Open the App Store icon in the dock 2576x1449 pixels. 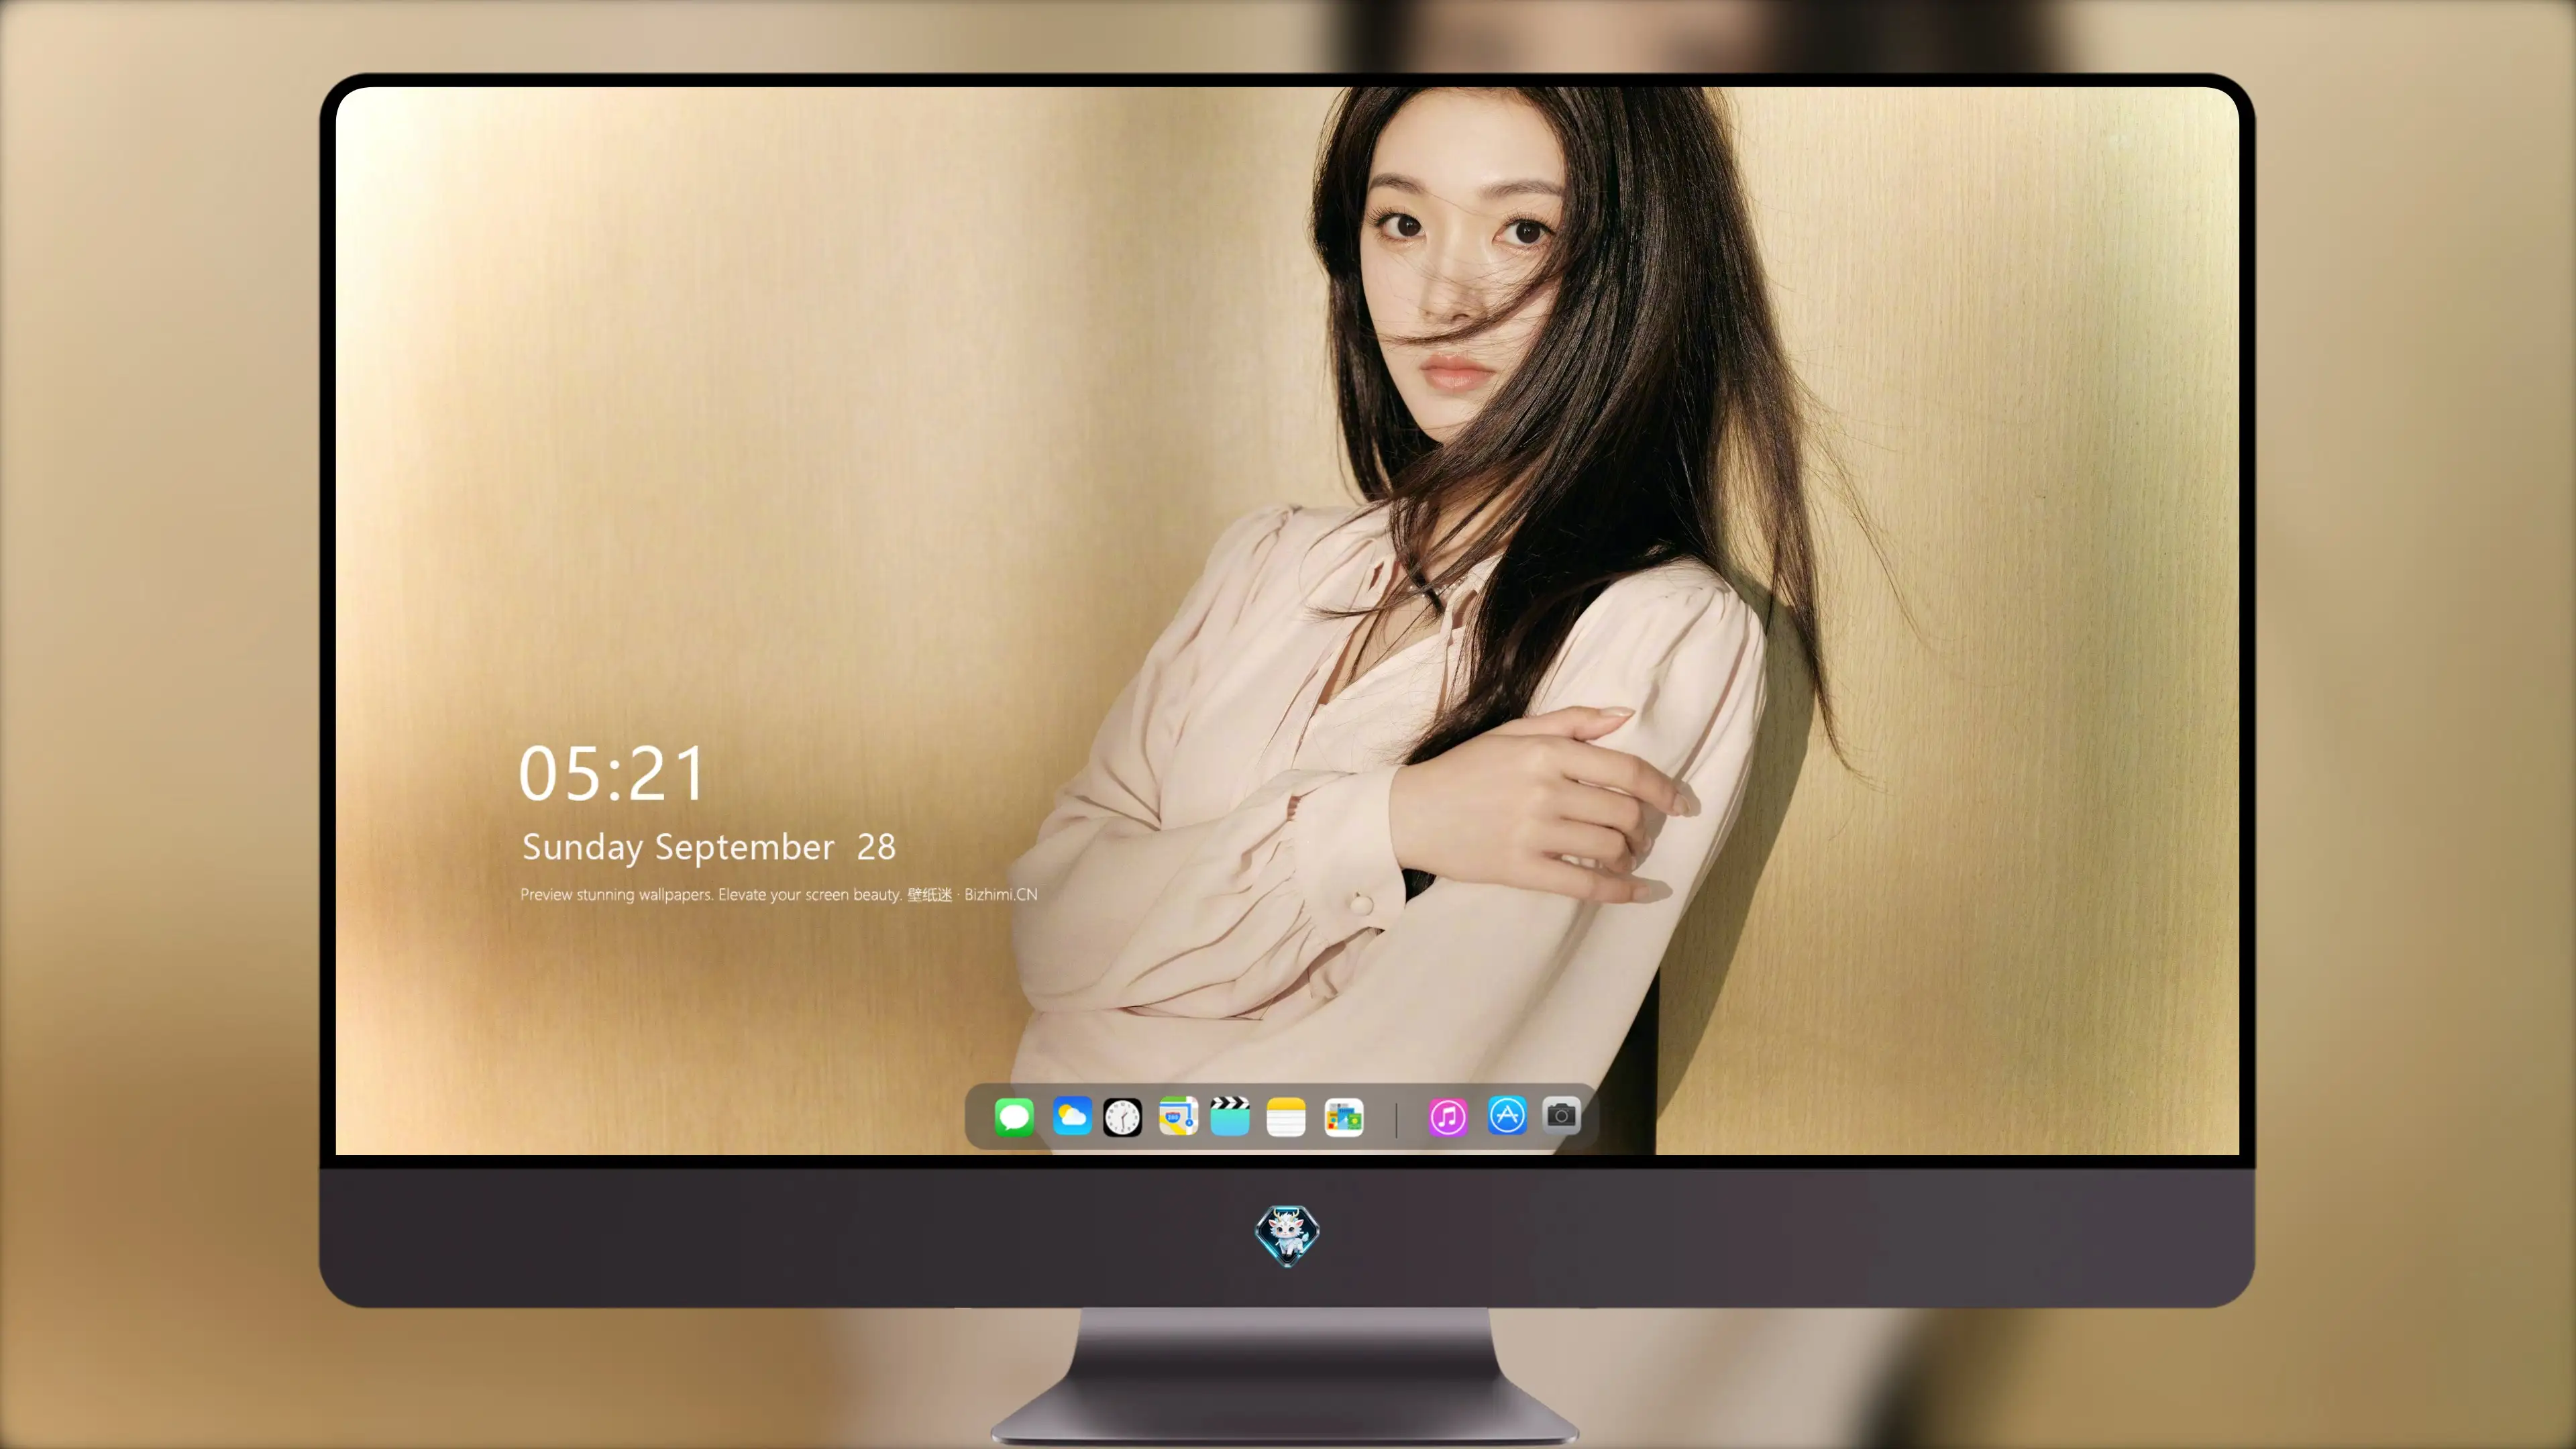[x=1507, y=1115]
